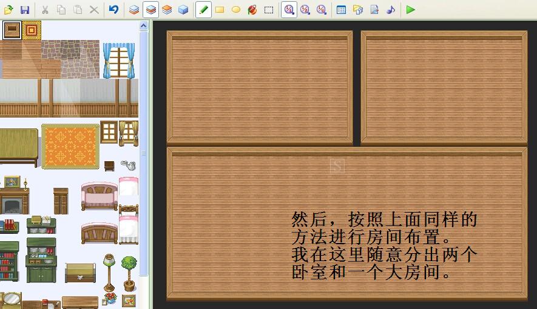
Task: Select the red-orange carpet autotile
Action: pyautogui.click(x=32, y=30)
